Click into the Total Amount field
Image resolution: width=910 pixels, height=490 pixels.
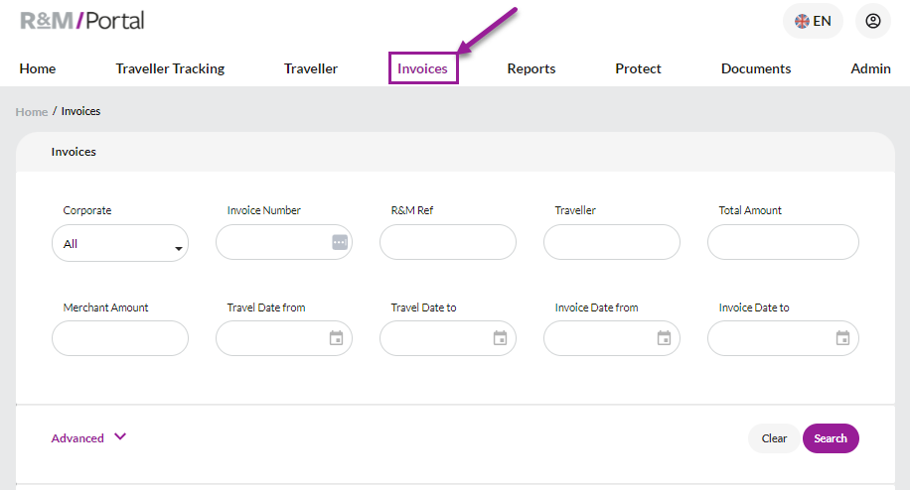[783, 242]
